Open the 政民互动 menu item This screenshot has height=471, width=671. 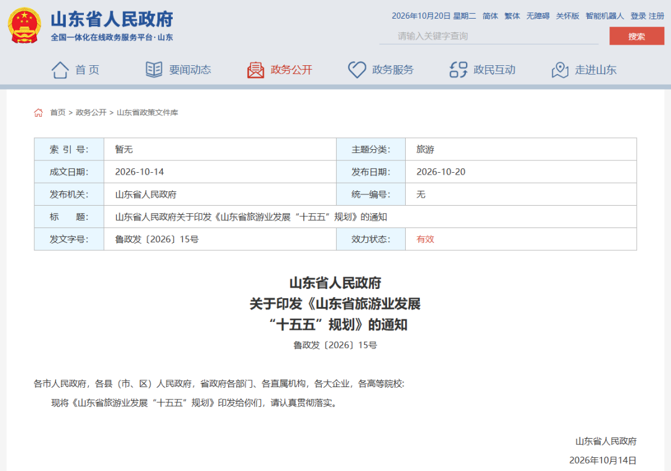pos(495,70)
